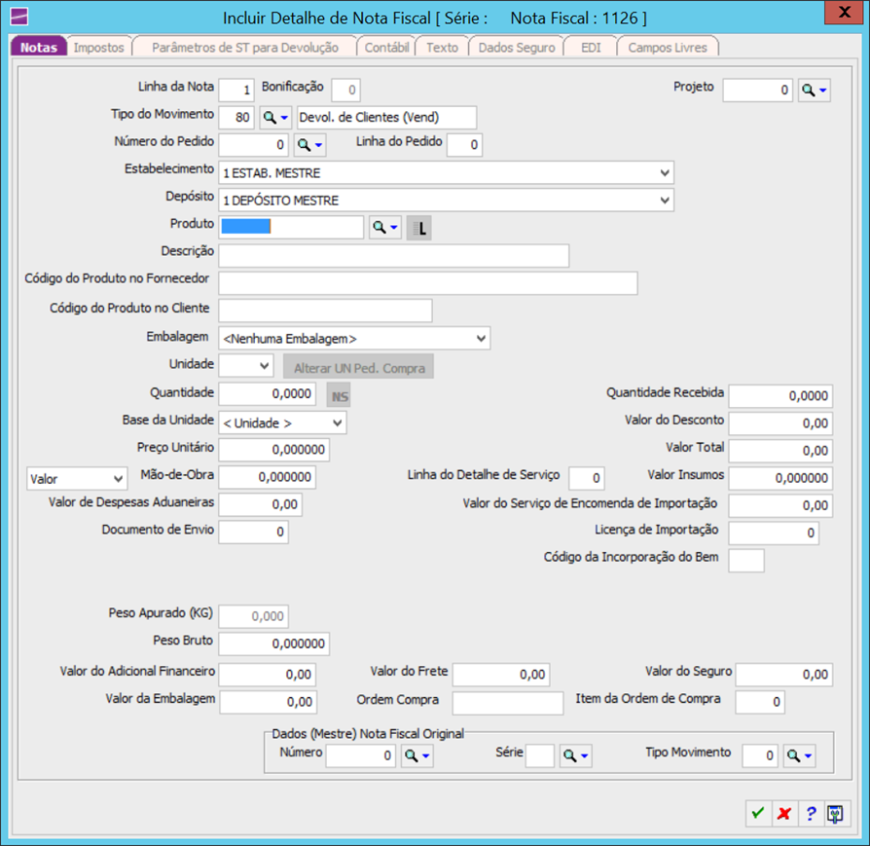870x846 pixels.
Task: Click the Número do Pedido field
Action: [x=254, y=145]
